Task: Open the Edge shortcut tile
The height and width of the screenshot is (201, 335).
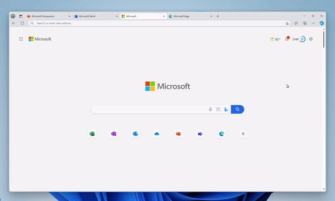Action: (222, 134)
